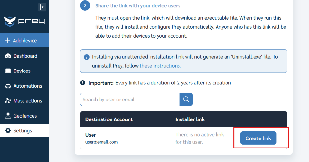Viewport: 309px width, 162px height.
Task: Select Mass actions in the sidebar
Action: [x=24, y=101]
